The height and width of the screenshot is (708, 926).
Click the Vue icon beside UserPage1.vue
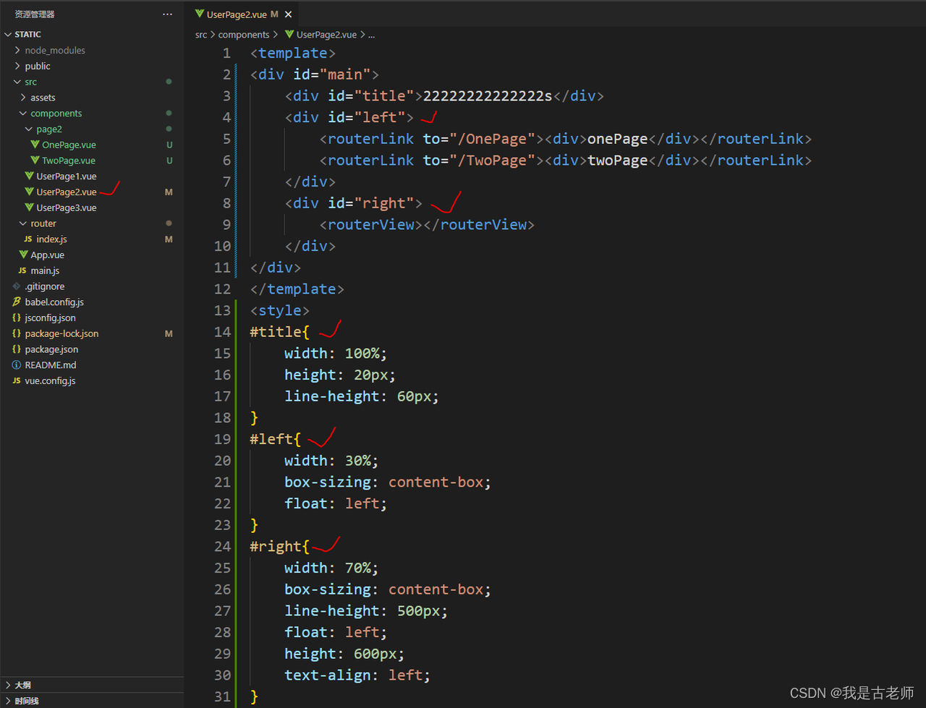[29, 176]
